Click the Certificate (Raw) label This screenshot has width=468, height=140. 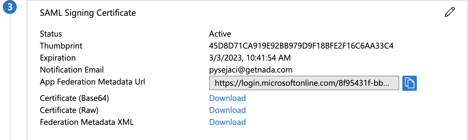[x=69, y=110]
